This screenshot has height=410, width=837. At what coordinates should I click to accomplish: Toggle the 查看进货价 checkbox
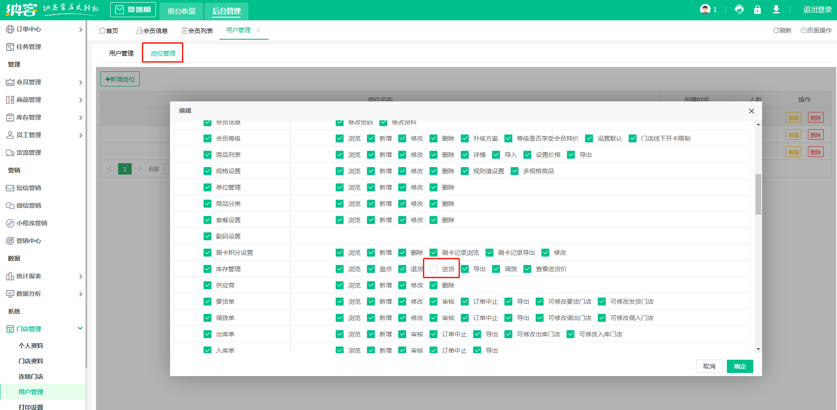[x=527, y=269]
